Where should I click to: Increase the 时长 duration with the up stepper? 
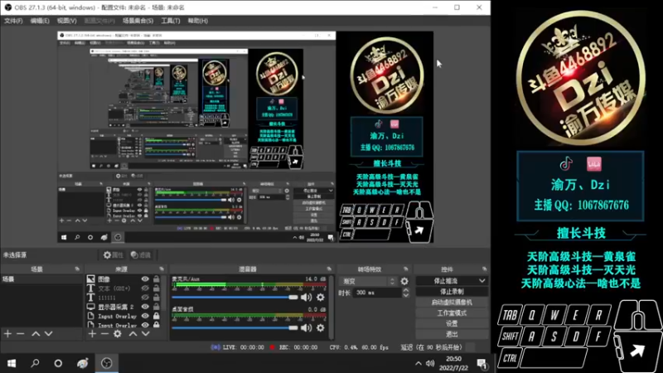[x=406, y=290]
